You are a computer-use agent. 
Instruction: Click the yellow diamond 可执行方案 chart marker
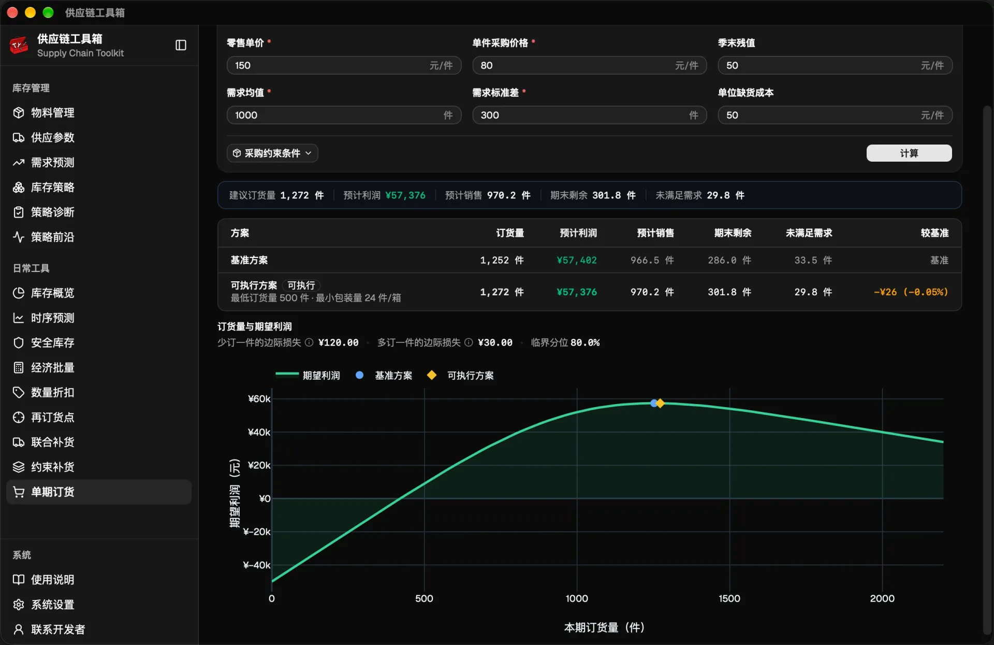coord(661,403)
